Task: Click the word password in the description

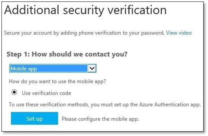Action: tap(152, 33)
